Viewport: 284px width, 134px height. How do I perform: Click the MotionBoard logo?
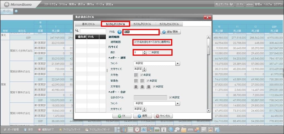point(18,4)
